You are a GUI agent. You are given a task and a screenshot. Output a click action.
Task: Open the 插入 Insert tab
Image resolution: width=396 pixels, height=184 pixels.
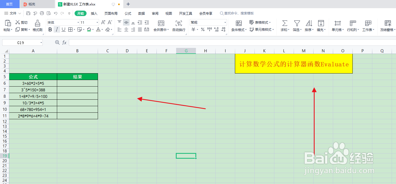click(x=94, y=13)
